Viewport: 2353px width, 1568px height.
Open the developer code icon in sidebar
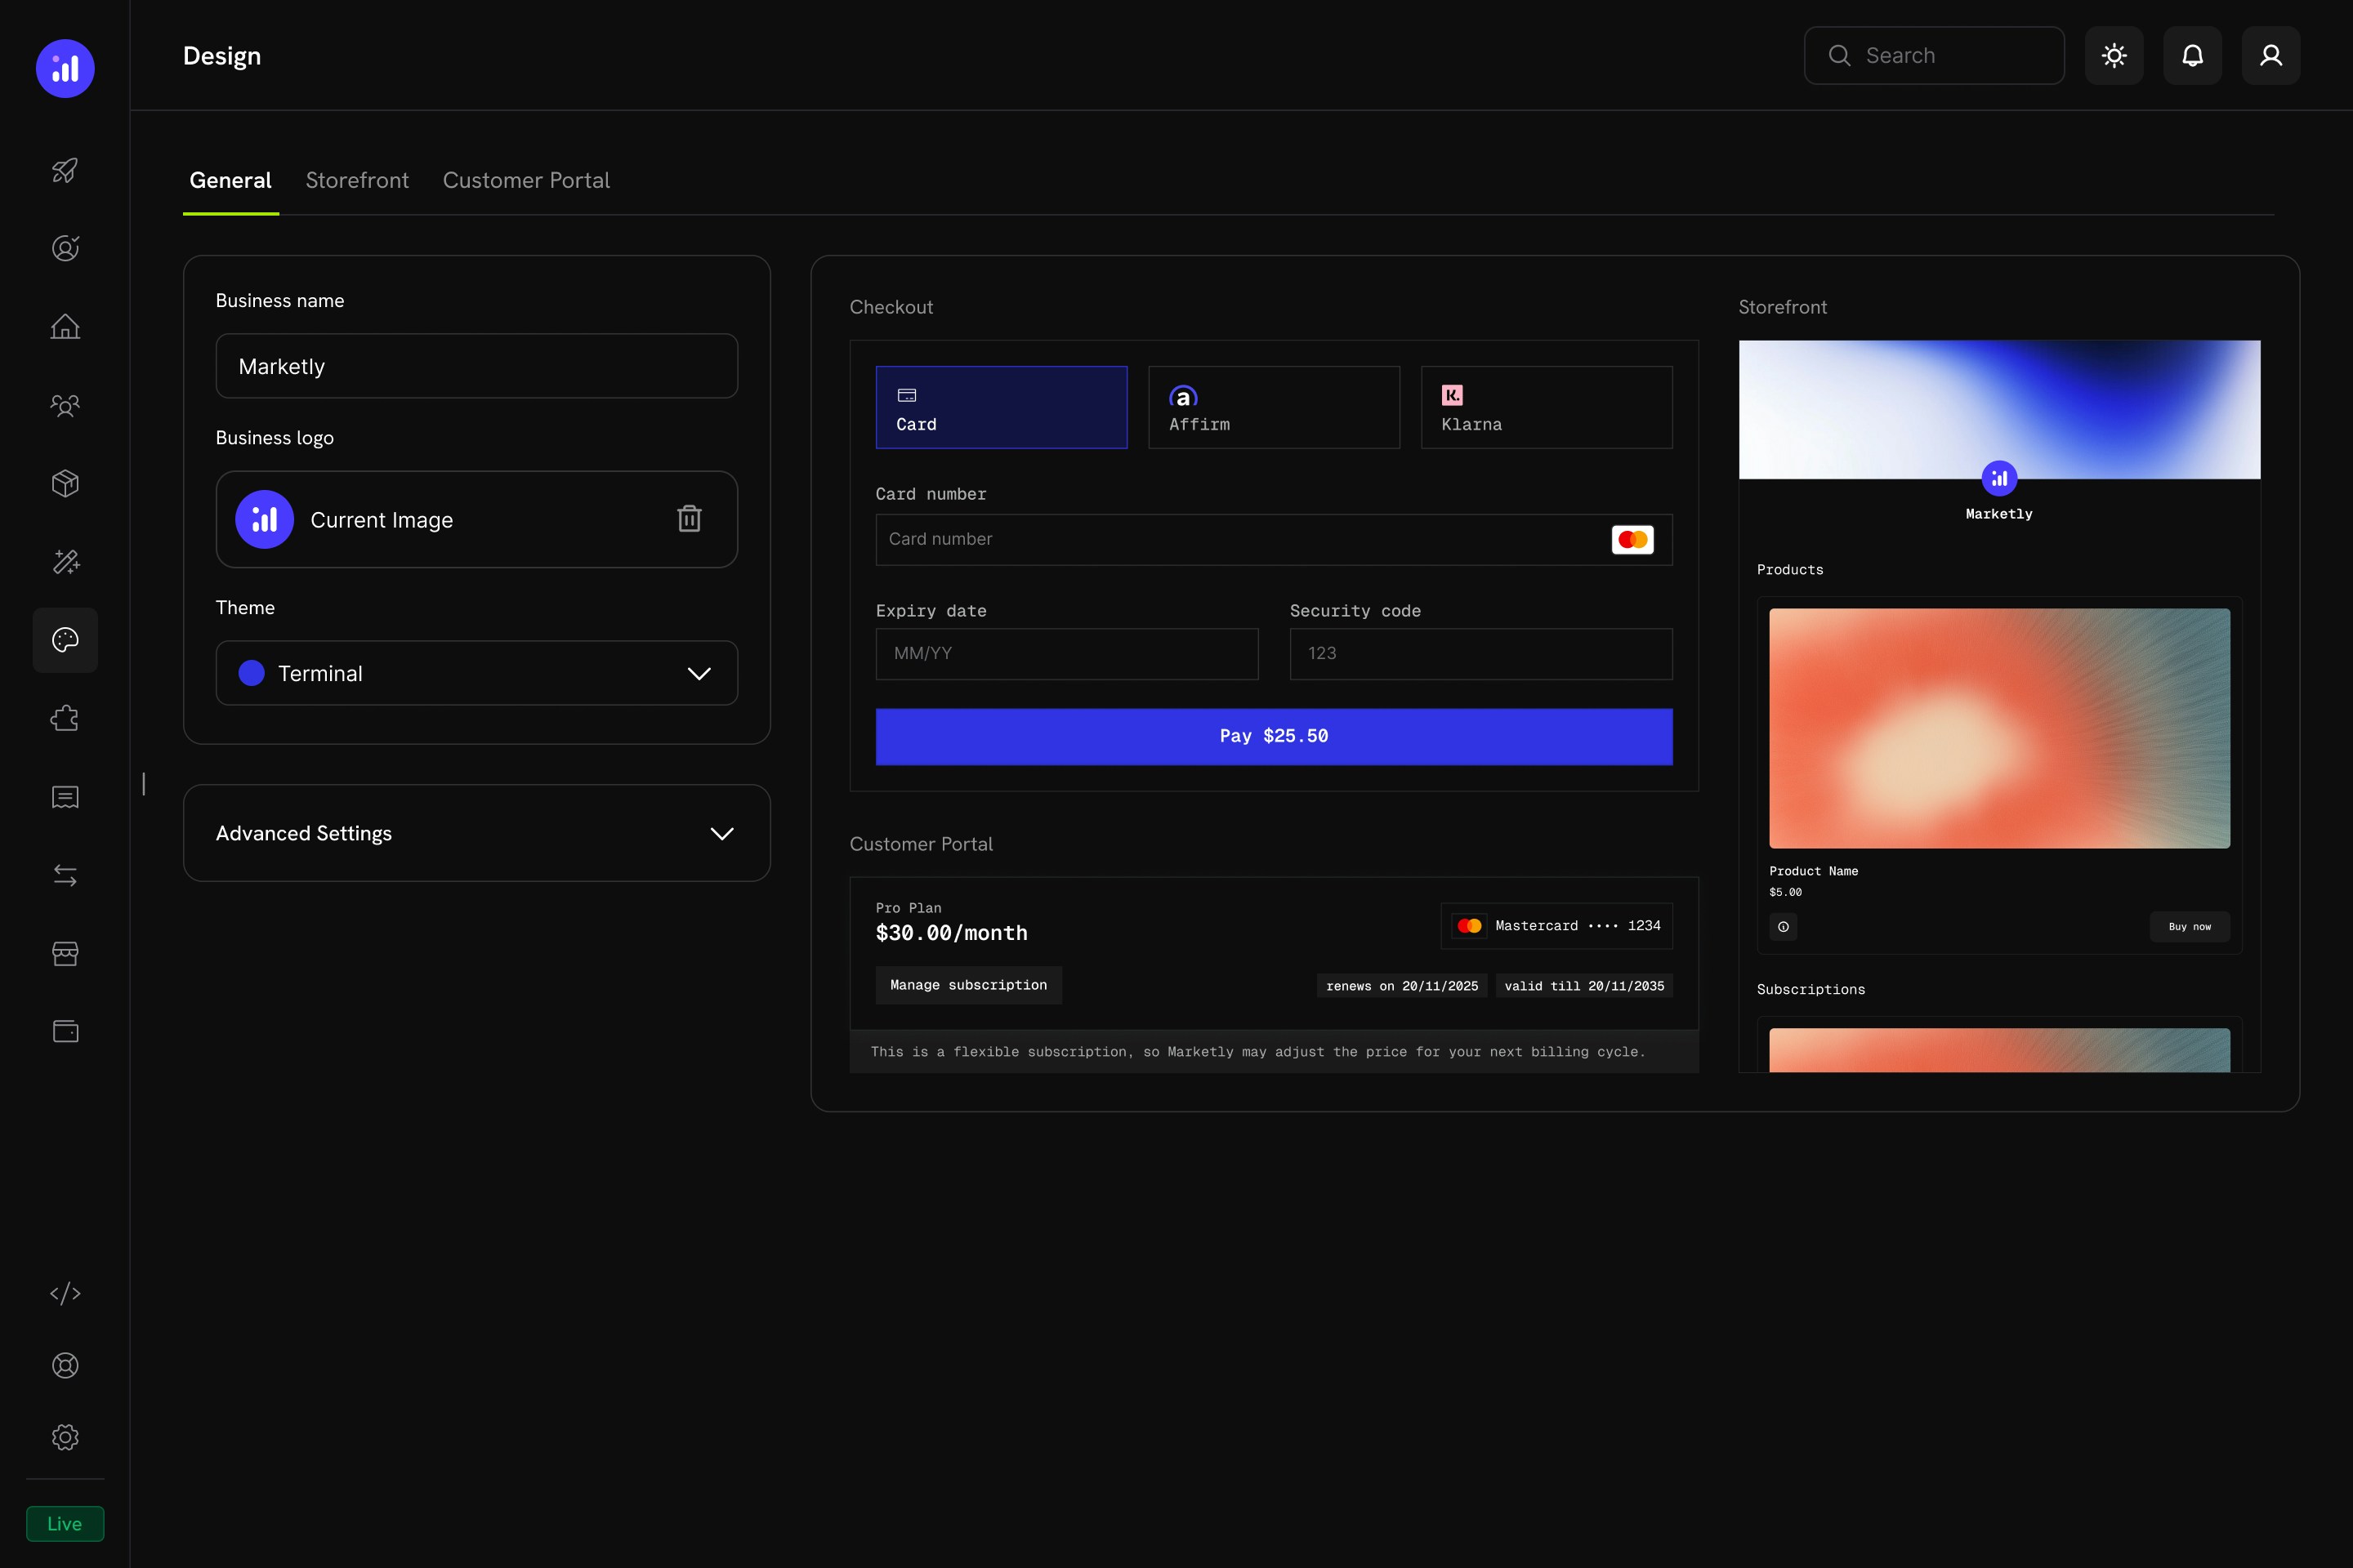65,1293
